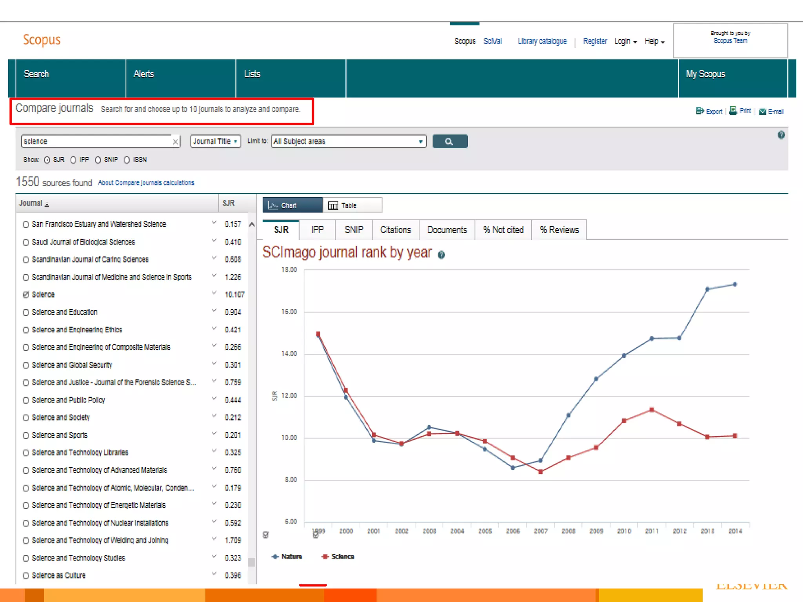
Task: Open help icon next to SCImago title
Action: (441, 255)
